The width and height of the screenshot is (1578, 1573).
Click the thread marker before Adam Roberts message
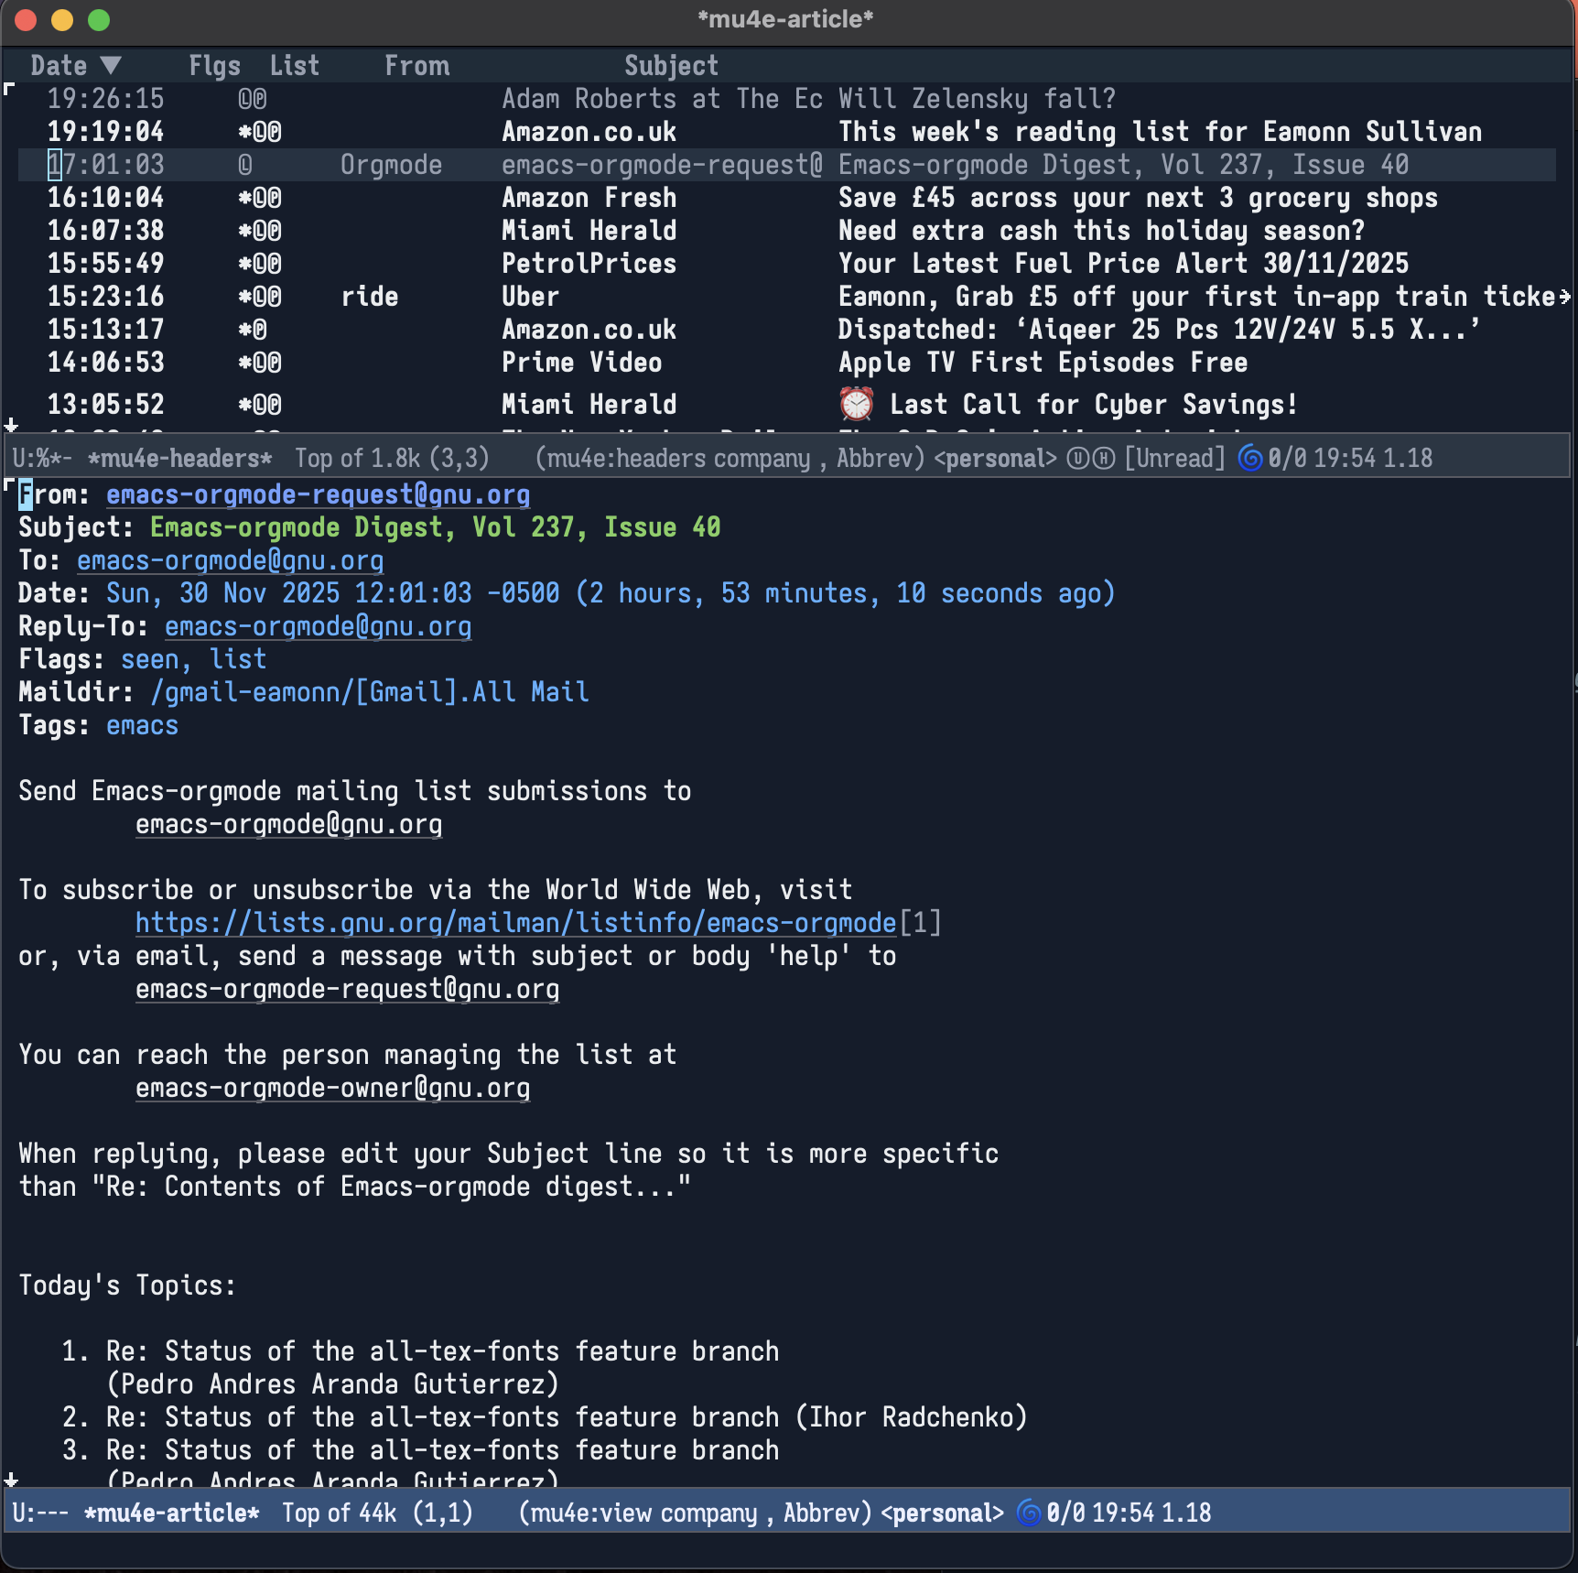click(11, 90)
